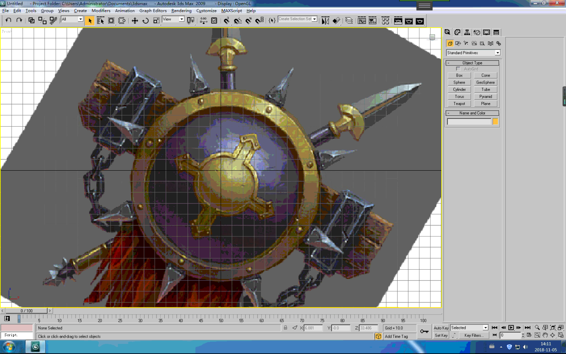Click the Redo arrow in main toolbar
Image resolution: width=566 pixels, height=354 pixels.
coord(19,21)
